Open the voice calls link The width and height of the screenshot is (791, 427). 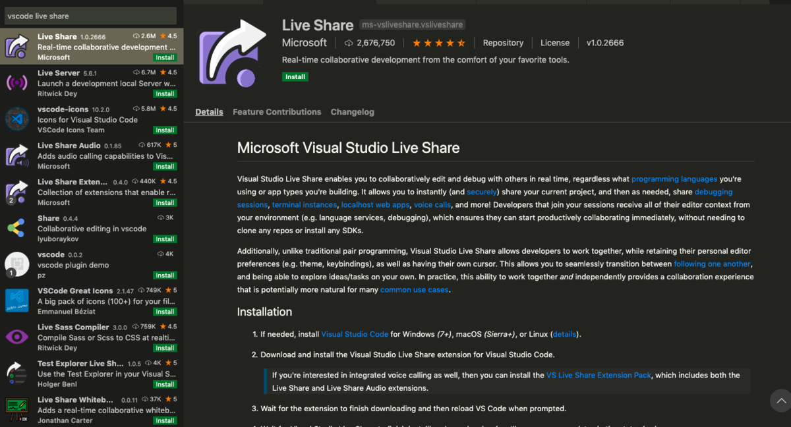coord(432,205)
